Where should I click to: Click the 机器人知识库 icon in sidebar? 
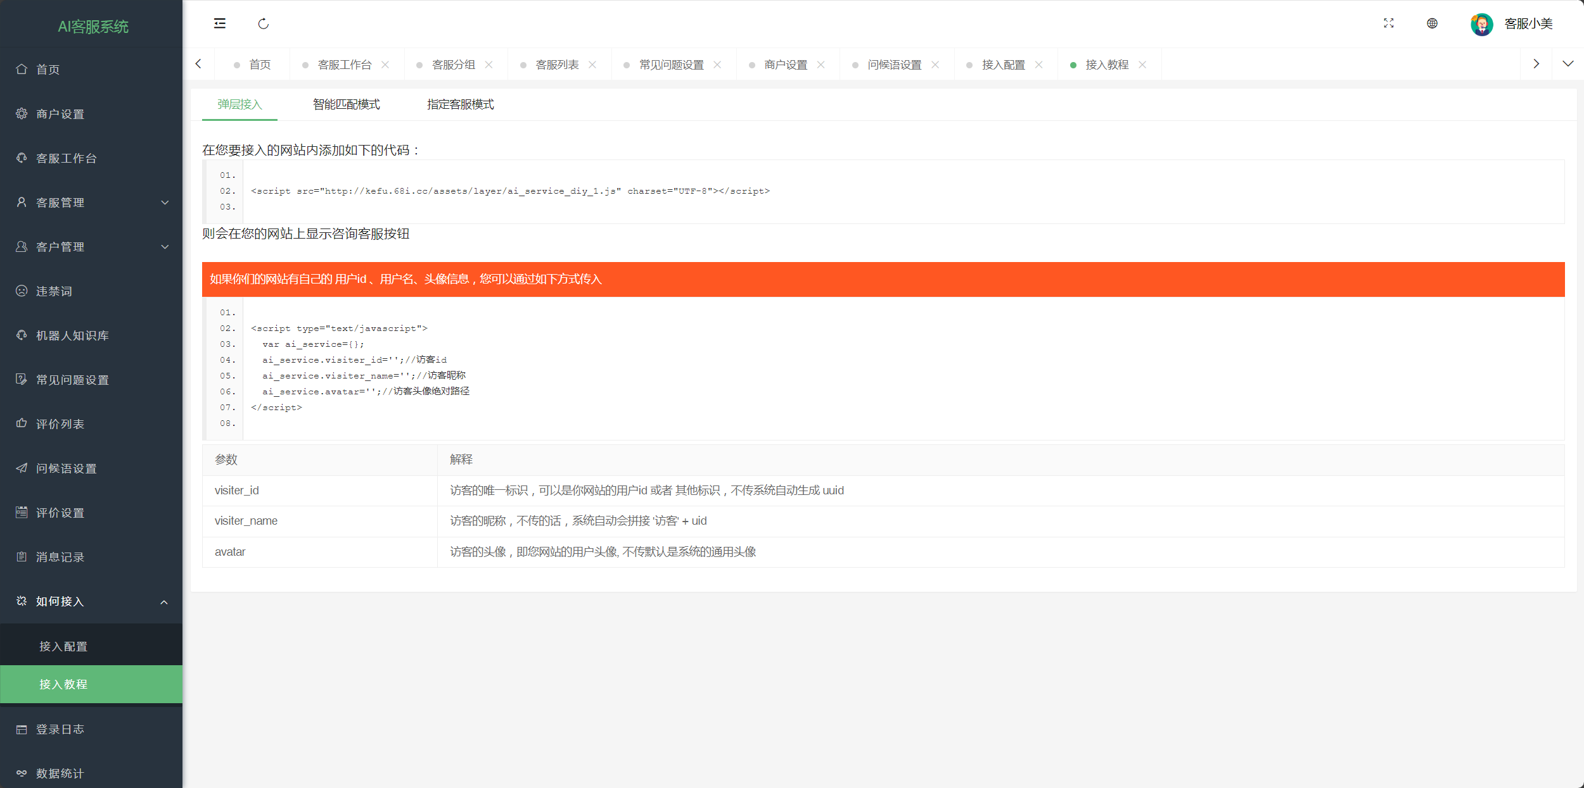click(22, 335)
